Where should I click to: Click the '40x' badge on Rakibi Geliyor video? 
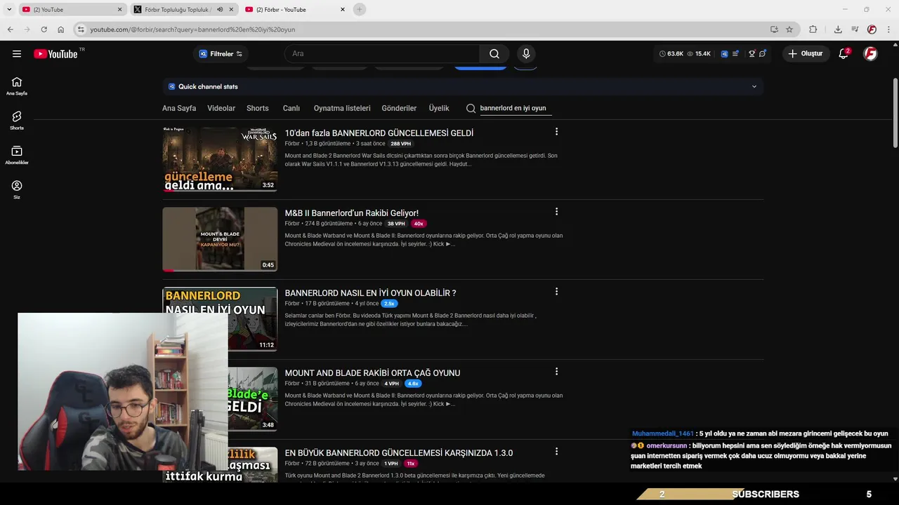[x=419, y=224]
